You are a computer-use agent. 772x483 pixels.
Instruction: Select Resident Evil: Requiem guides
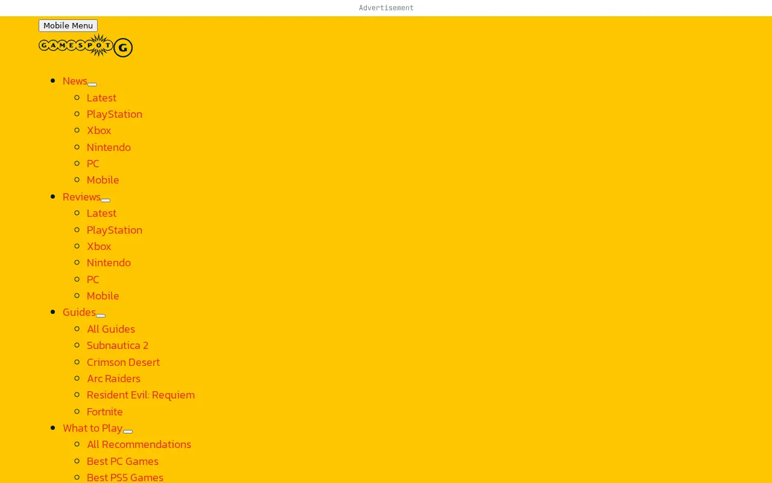pos(141,395)
